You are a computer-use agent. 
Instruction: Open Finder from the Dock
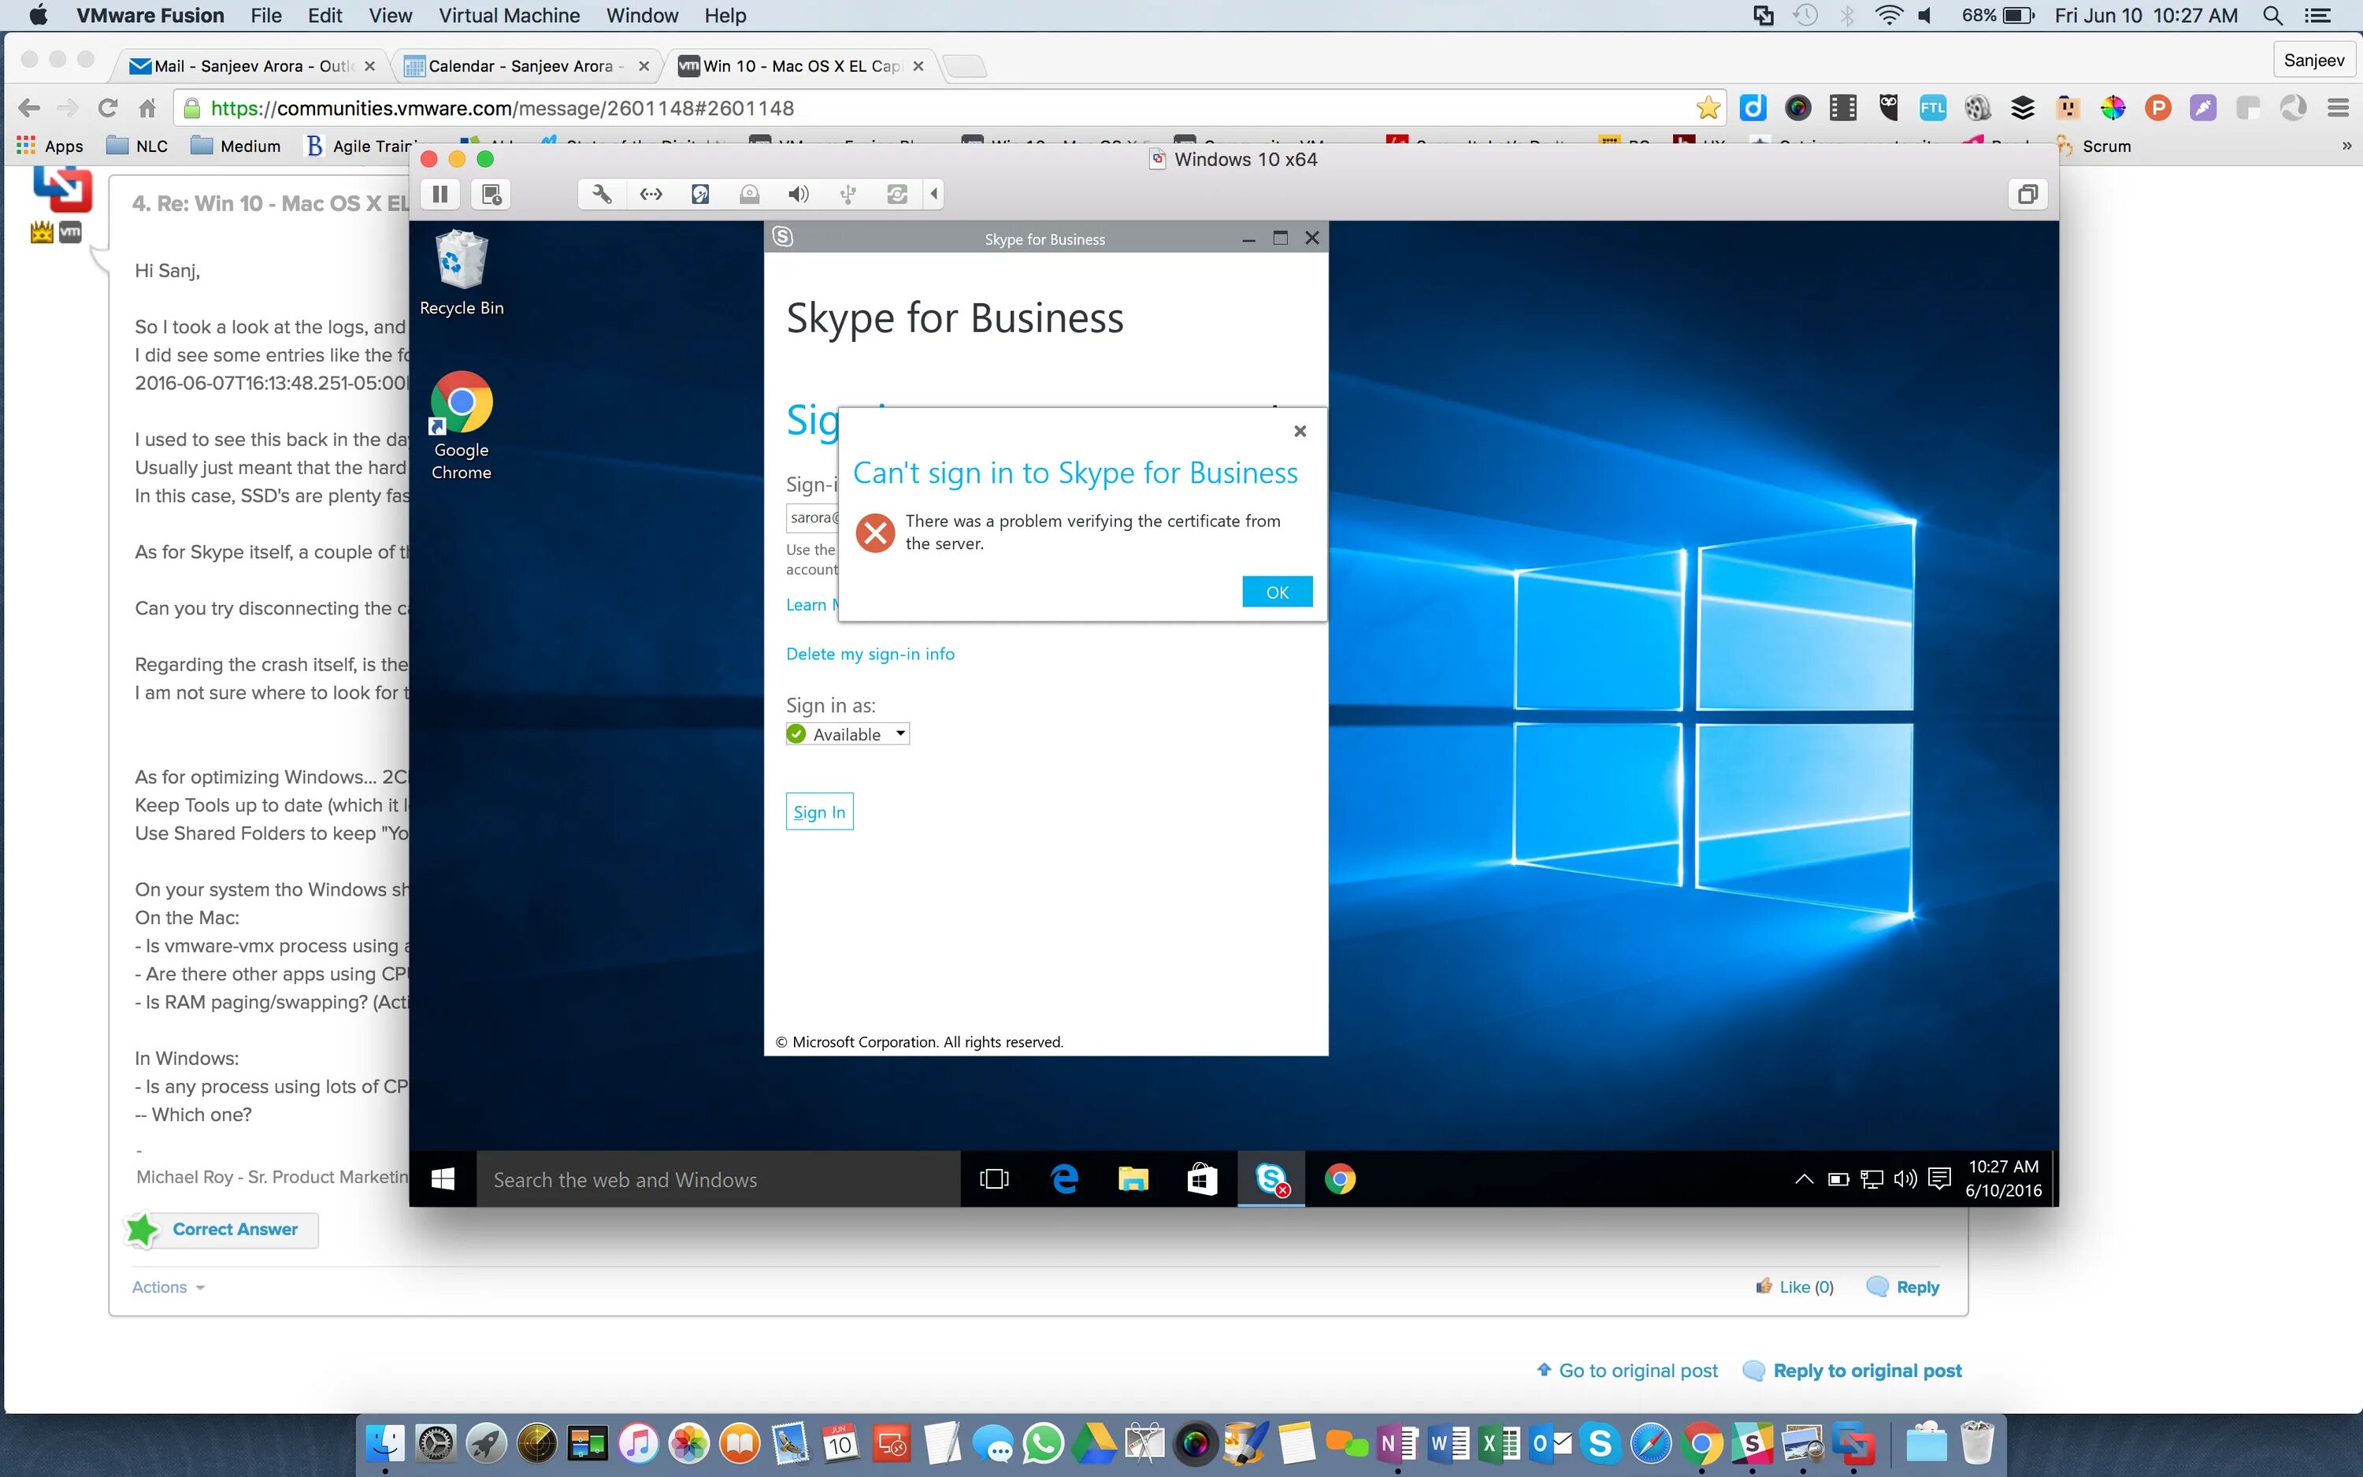[384, 1443]
